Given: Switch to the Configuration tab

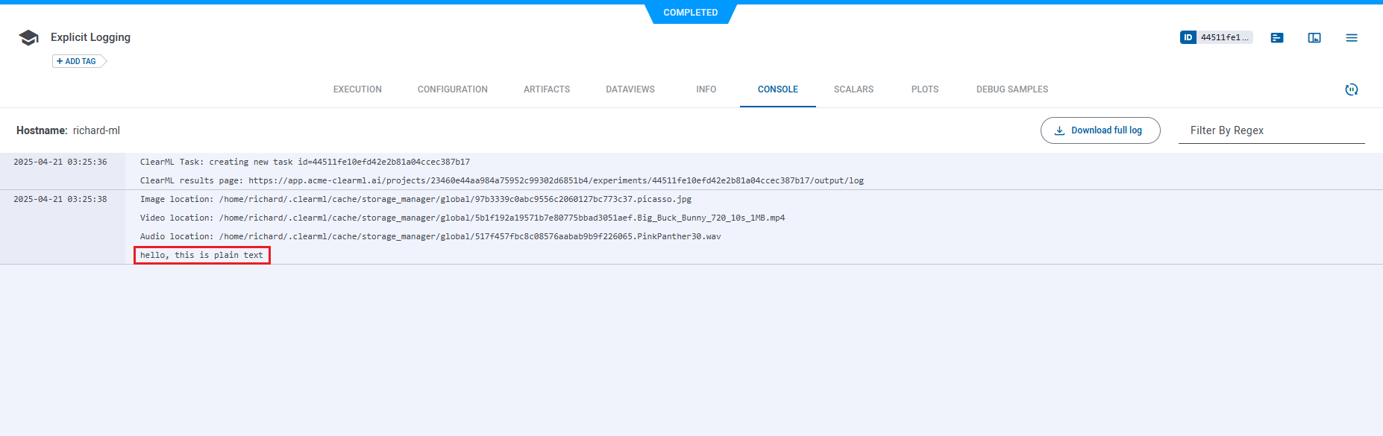Looking at the screenshot, I should click(452, 89).
